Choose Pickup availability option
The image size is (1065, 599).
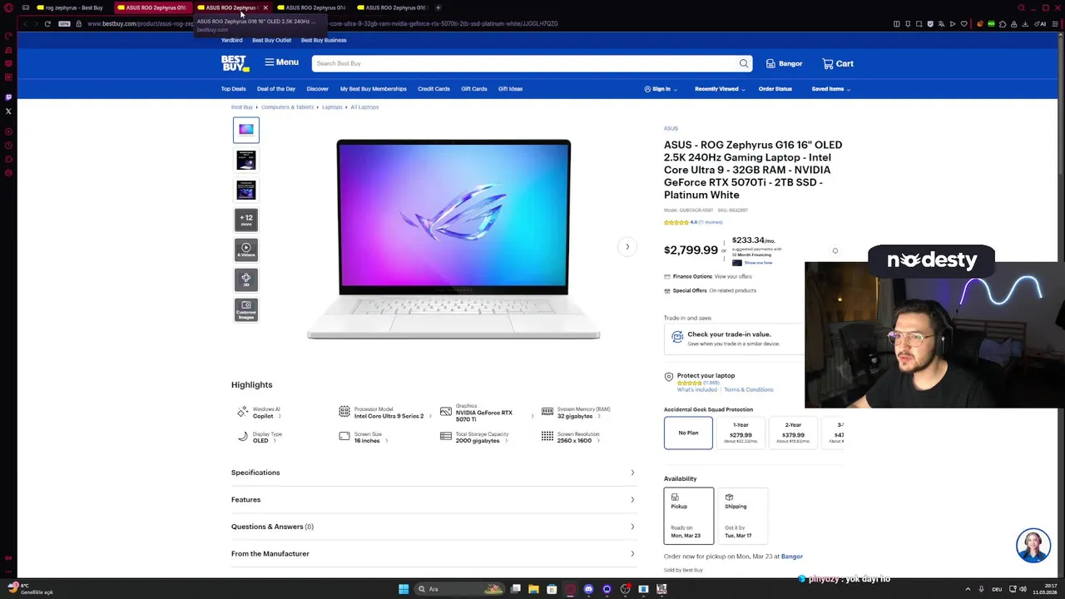(x=688, y=516)
